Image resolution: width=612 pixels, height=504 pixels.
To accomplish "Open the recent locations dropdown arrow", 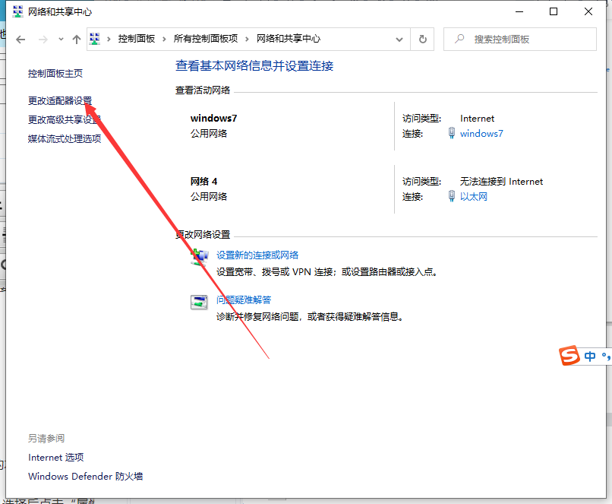I will tap(61, 39).
